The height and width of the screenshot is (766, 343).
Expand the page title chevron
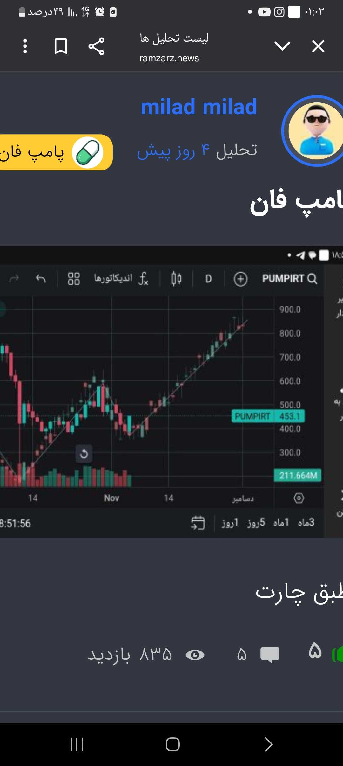point(282,46)
